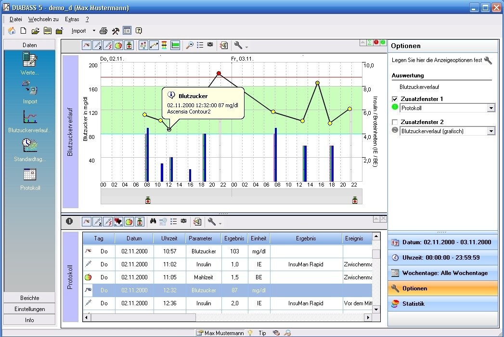Select the Berichte sidebar tab
The height and width of the screenshot is (337, 504).
[29, 298]
